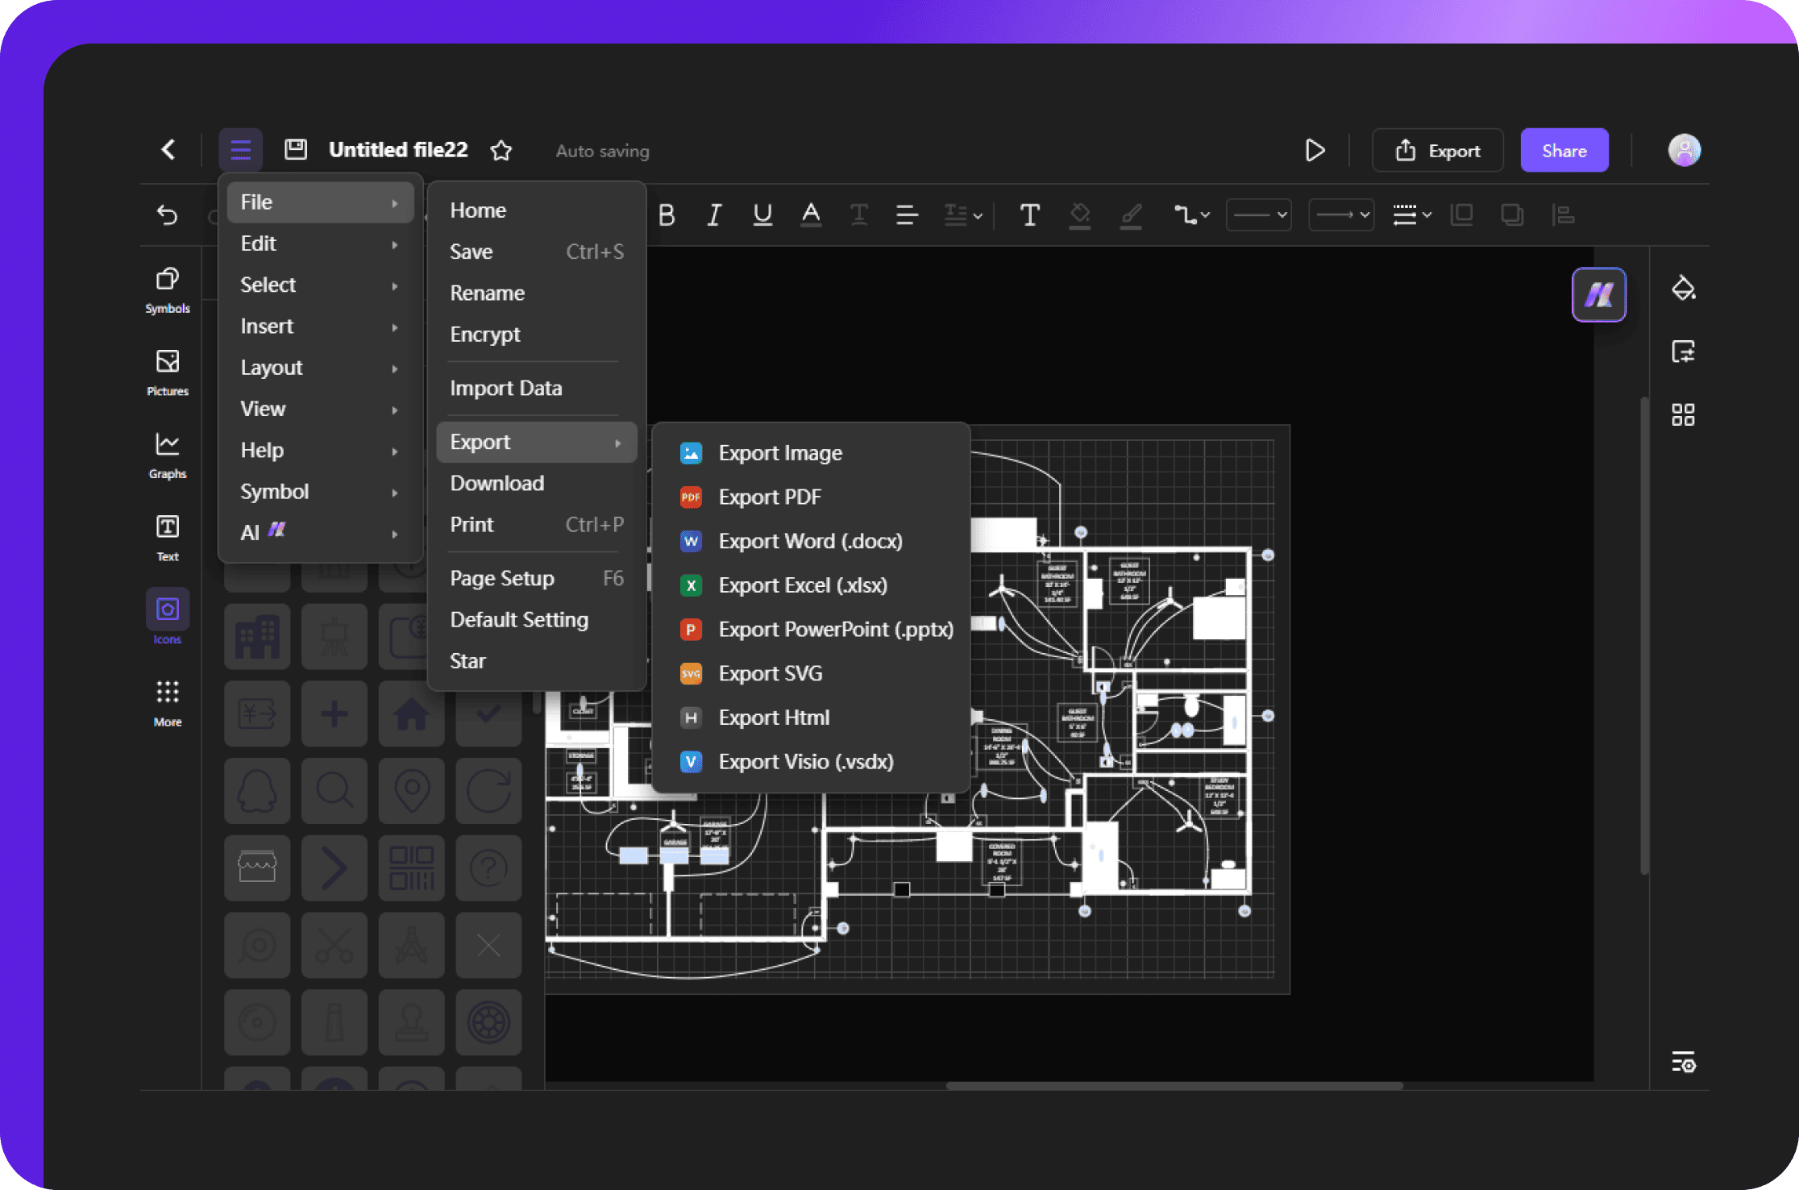Toggle the star favorite next to filename
This screenshot has width=1799, height=1190.
[x=501, y=150]
